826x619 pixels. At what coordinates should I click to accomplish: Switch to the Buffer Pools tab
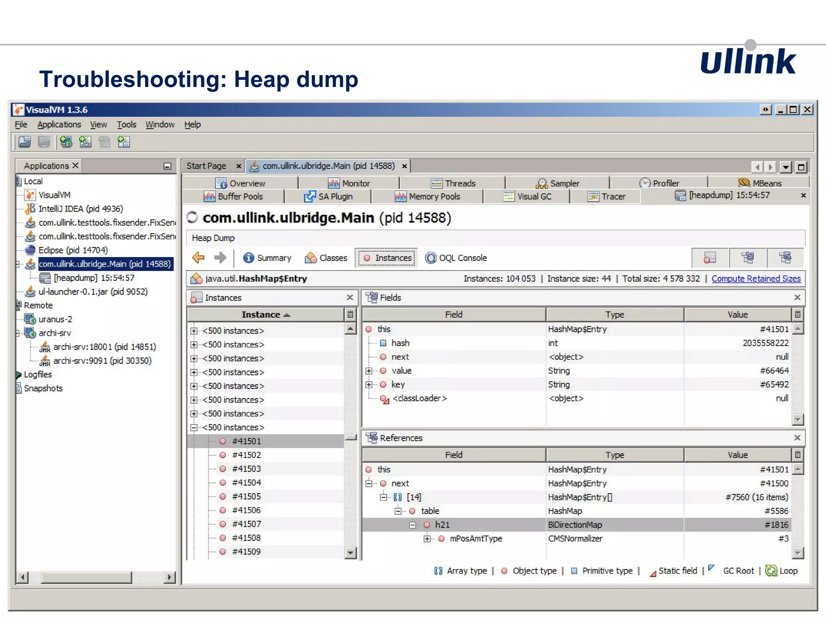coord(233,197)
